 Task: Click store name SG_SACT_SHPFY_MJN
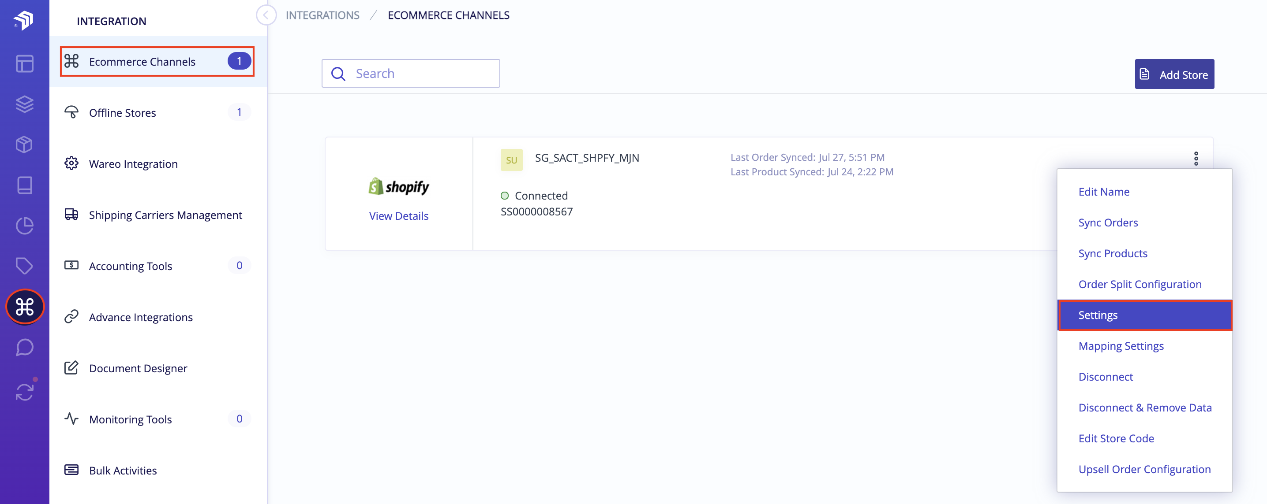click(587, 158)
